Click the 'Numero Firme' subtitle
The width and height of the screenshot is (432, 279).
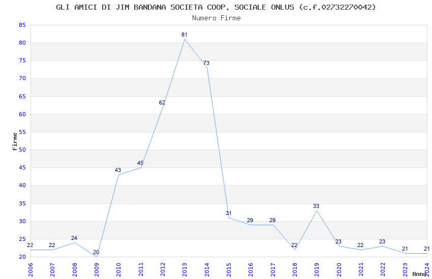(x=217, y=18)
